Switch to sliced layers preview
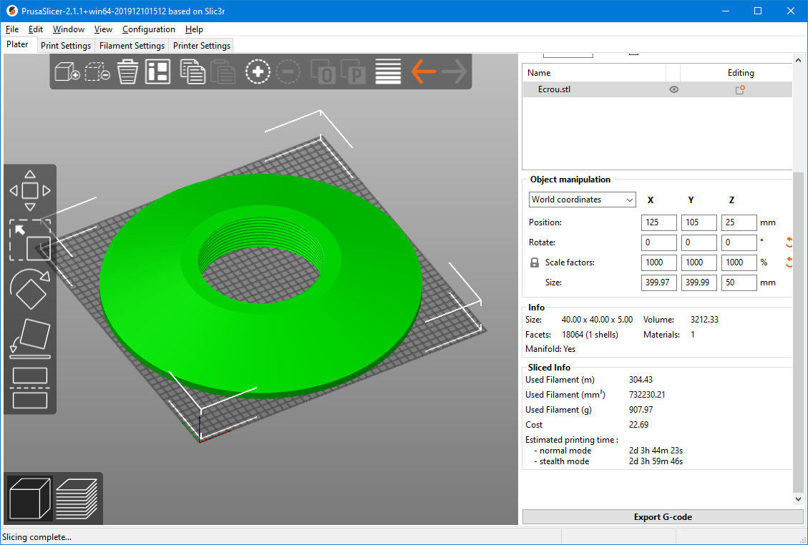 click(x=77, y=498)
